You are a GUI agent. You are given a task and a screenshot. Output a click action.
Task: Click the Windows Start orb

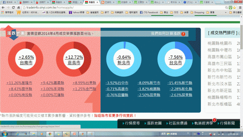(5, 134)
